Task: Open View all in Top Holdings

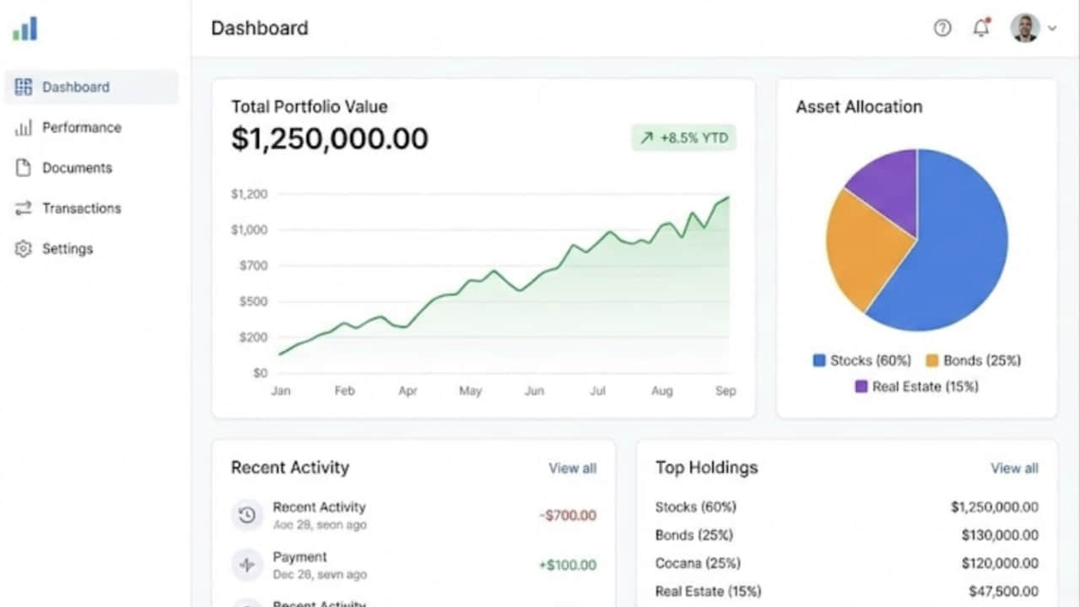Action: pyautogui.click(x=1014, y=469)
